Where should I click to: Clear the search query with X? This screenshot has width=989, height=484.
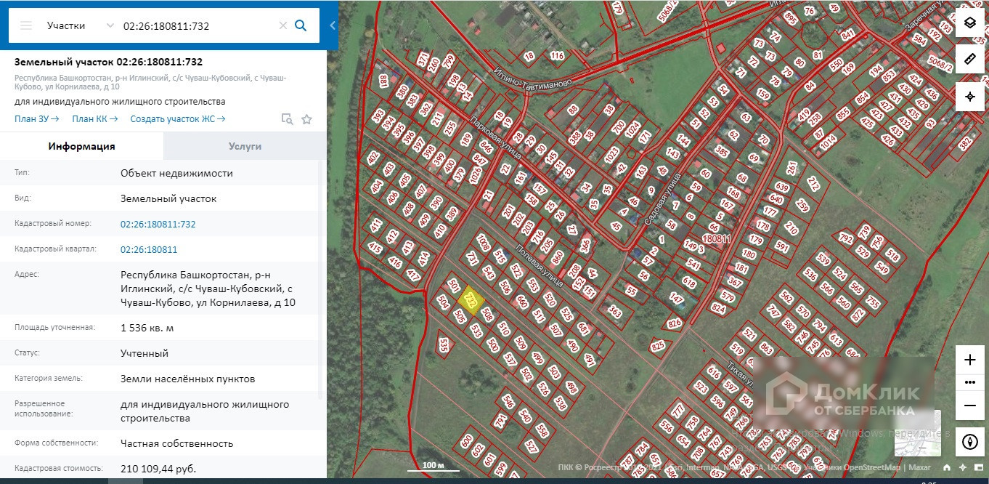point(283,25)
